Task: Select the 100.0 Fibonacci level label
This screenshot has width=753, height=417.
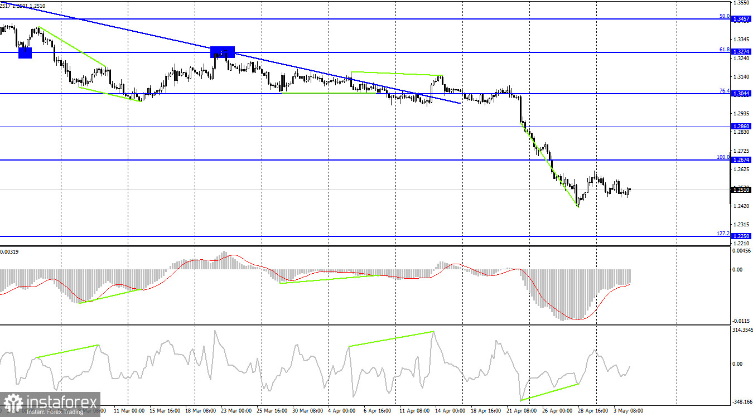Action: [723, 157]
